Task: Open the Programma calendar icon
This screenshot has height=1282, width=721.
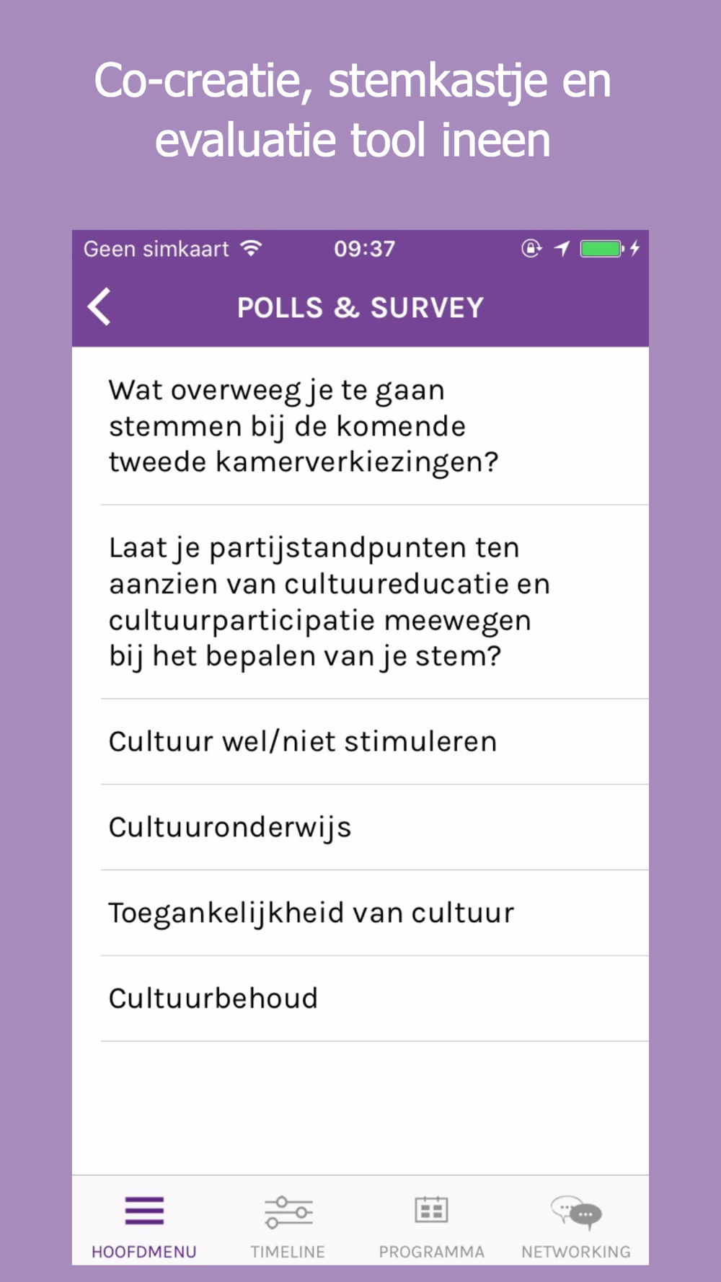Action: click(x=431, y=1210)
